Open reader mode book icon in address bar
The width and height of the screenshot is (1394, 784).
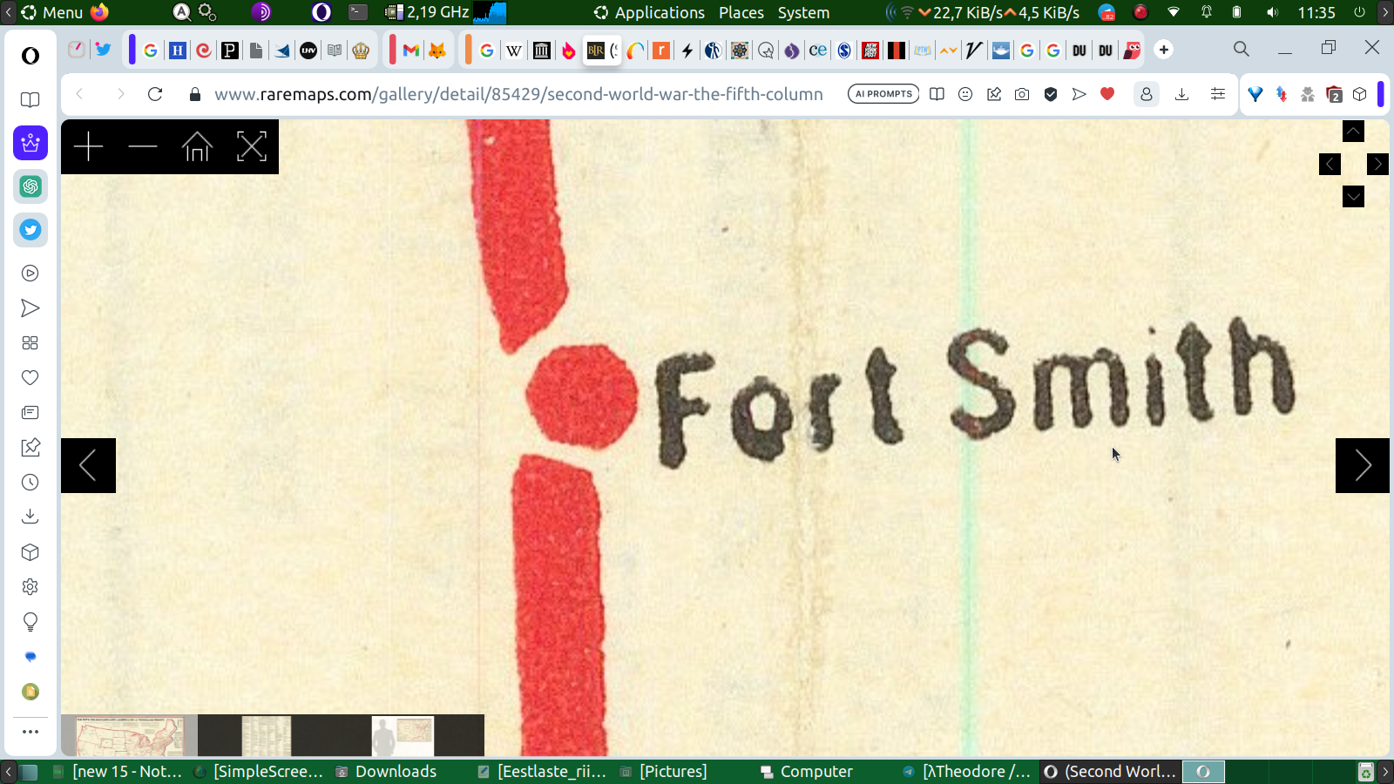click(937, 94)
